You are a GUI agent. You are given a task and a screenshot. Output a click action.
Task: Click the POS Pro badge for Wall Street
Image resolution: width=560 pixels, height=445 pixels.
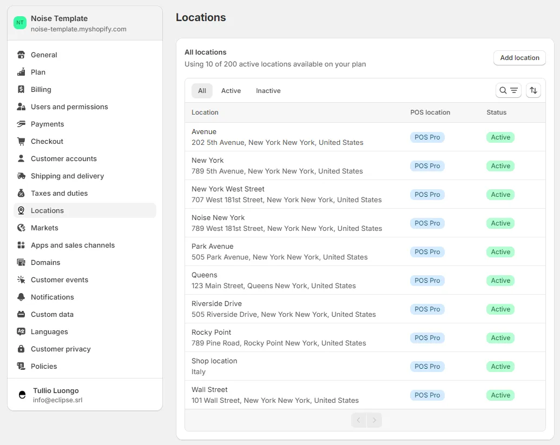[427, 395]
